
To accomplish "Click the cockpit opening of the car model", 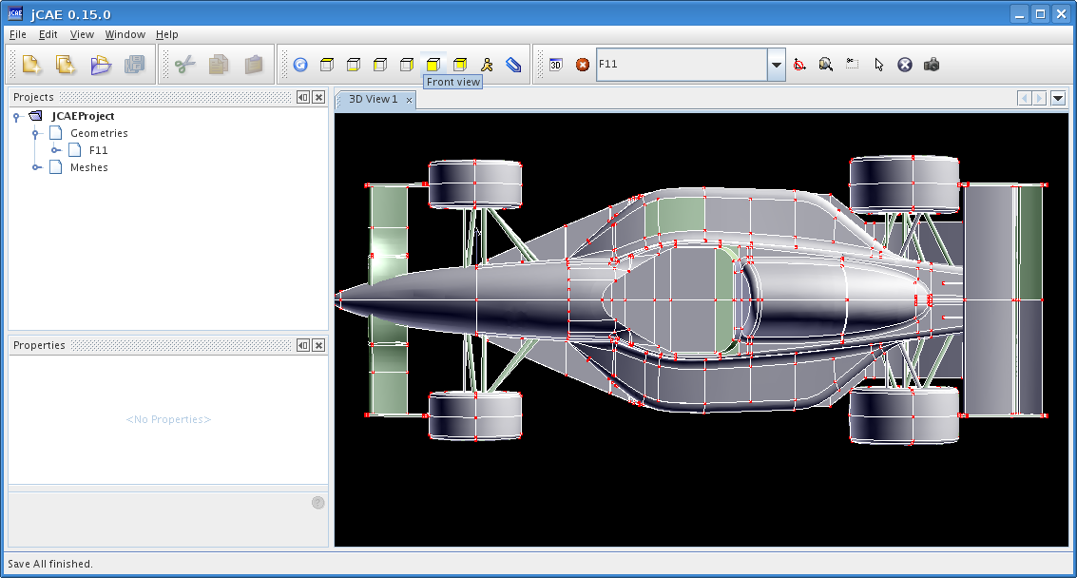I will 667,299.
